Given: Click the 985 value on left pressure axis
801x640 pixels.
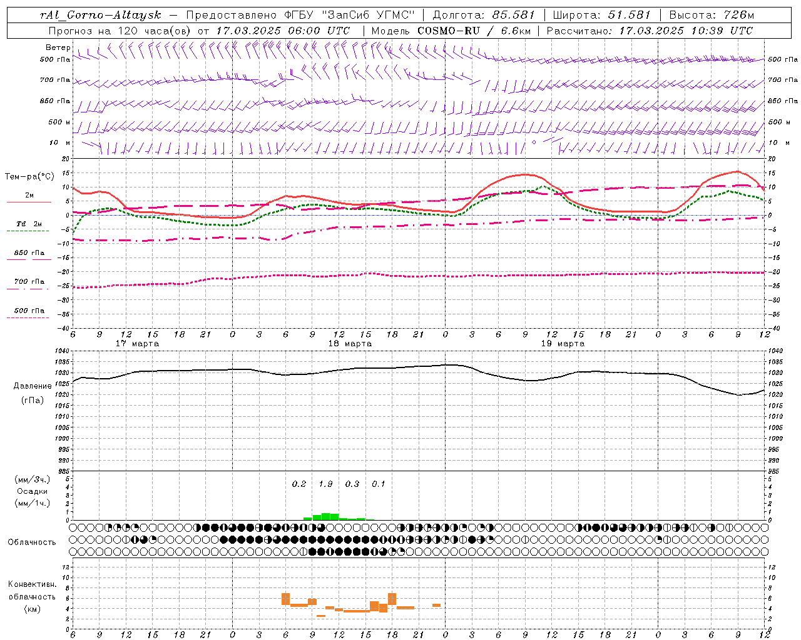Looking at the screenshot, I should tap(65, 471).
